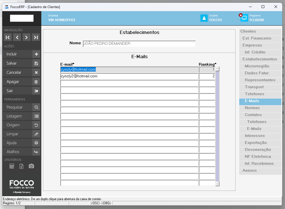Go to first record navigation arrow
Screen dimensions: 285x209
8,37
